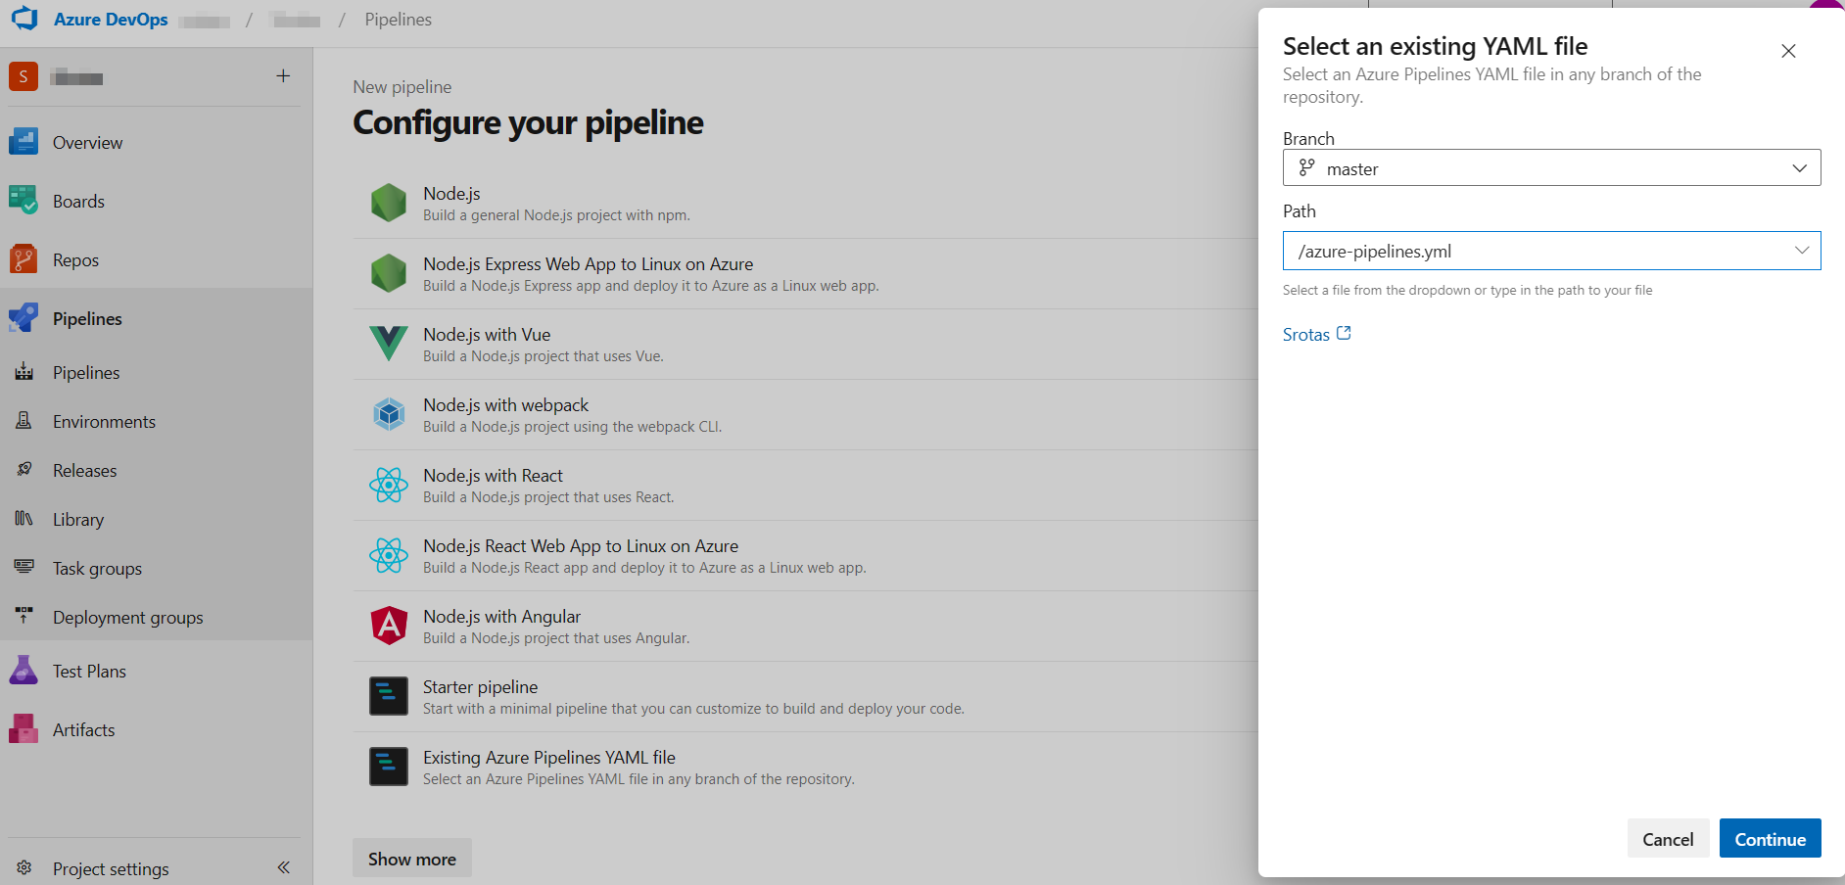Click the Continue button

(x=1770, y=839)
